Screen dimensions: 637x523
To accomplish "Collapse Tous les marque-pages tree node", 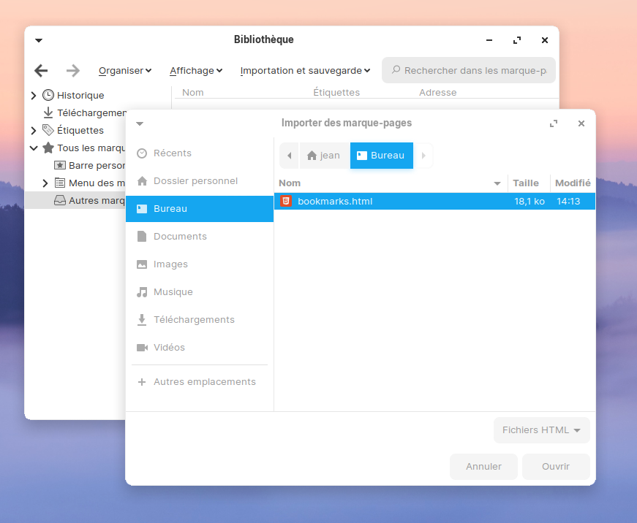I will point(34,148).
